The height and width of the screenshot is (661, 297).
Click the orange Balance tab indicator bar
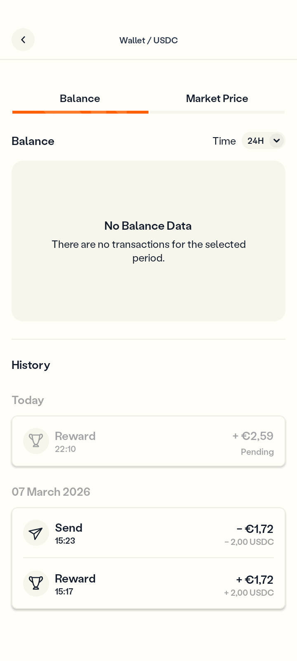tap(80, 112)
